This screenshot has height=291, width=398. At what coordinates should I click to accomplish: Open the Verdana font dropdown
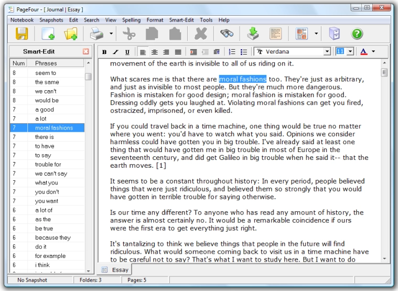pos(327,51)
